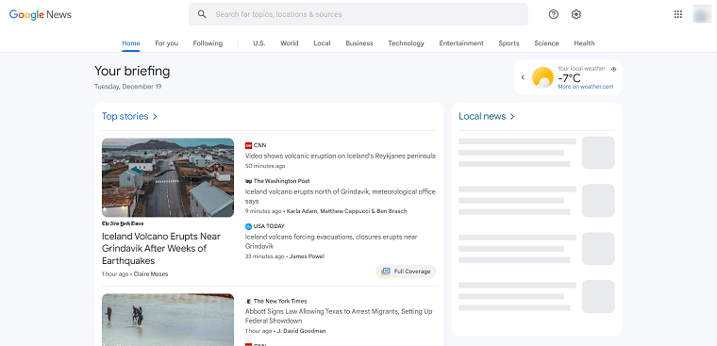The height and width of the screenshot is (346, 717).
Task: Expand Local news with chevron arrow
Action: (x=512, y=117)
